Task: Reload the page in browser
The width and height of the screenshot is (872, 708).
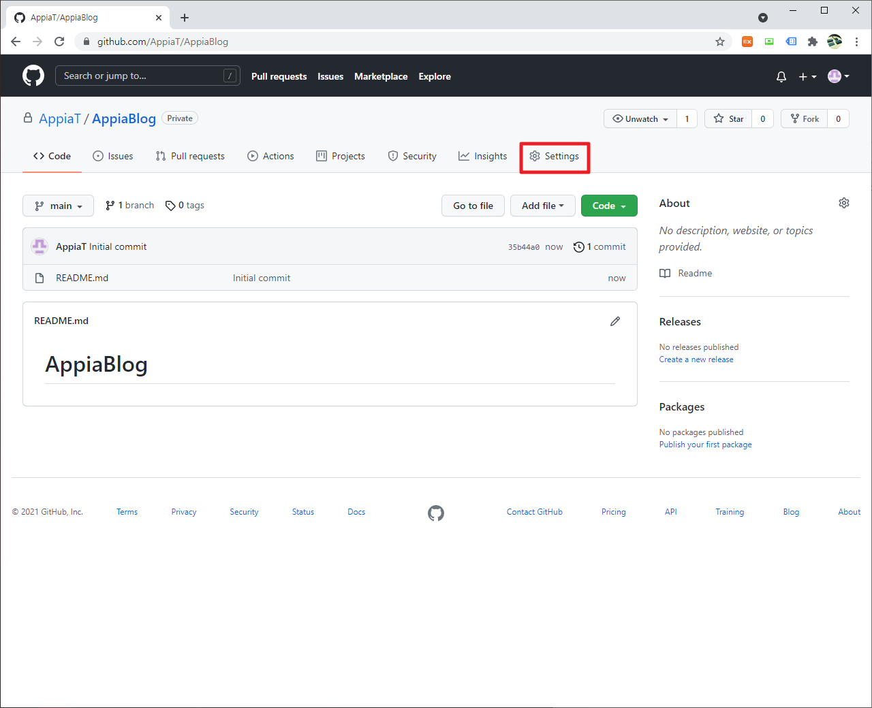Action: [59, 42]
